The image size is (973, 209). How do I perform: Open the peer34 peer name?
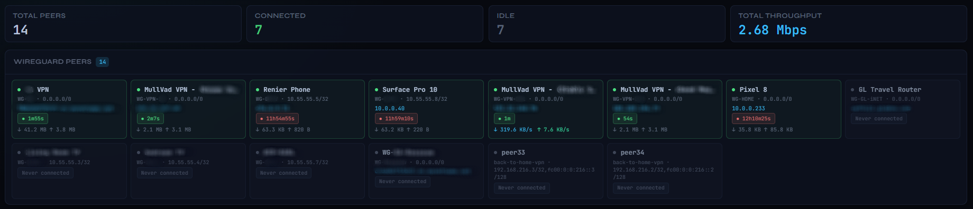click(632, 153)
